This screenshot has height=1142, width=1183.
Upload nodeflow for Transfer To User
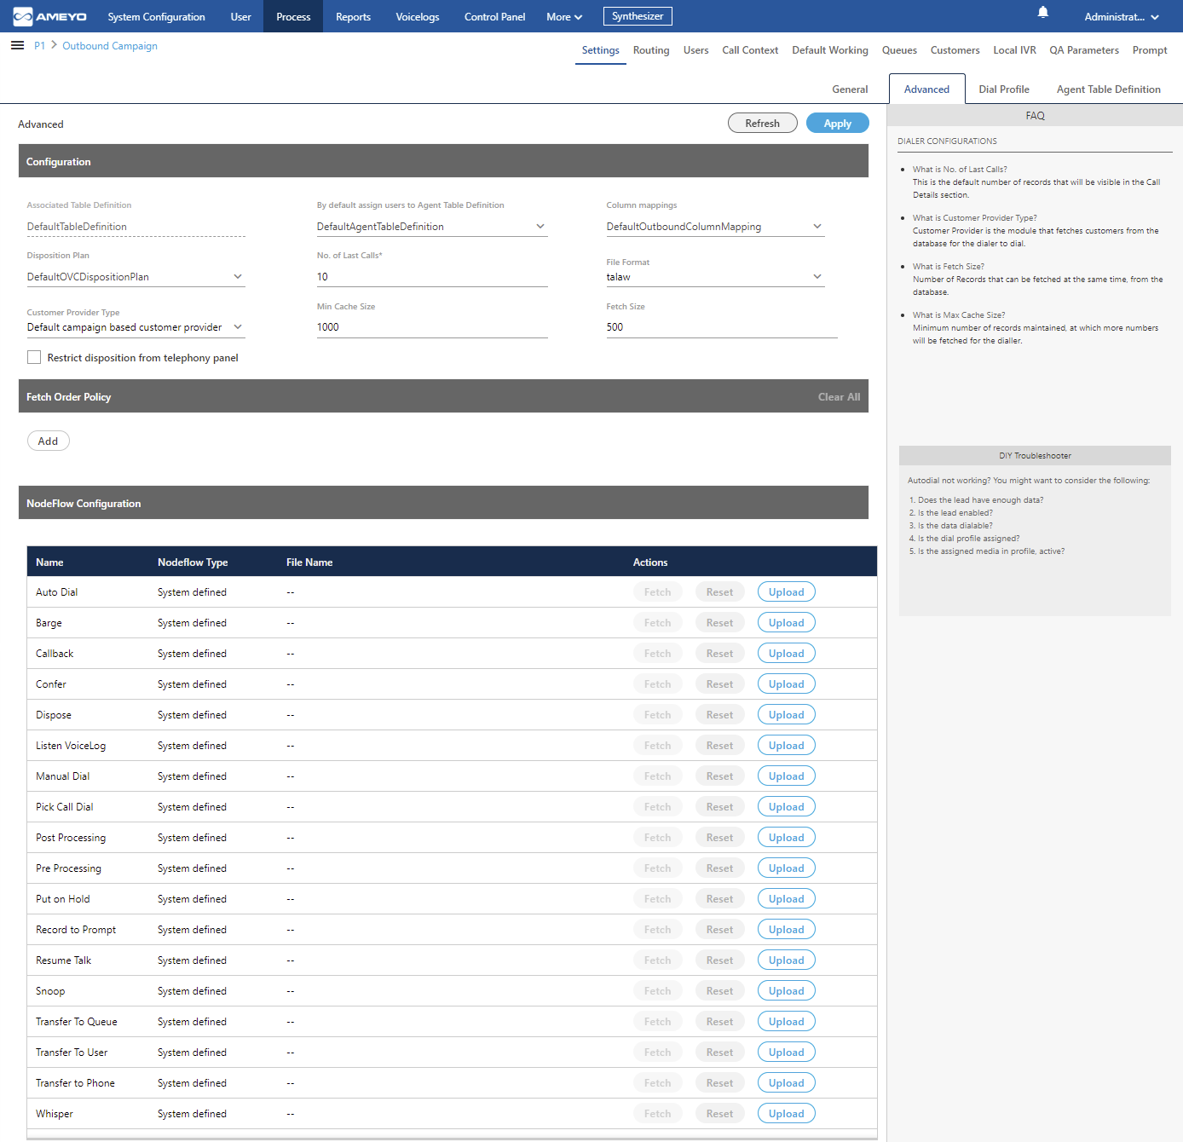(x=786, y=1053)
